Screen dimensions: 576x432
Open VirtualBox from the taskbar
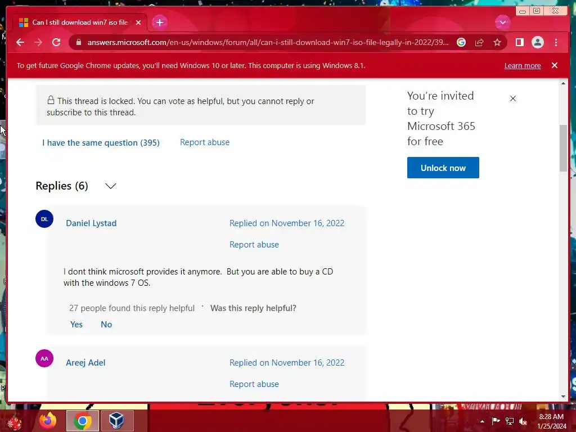tap(116, 421)
